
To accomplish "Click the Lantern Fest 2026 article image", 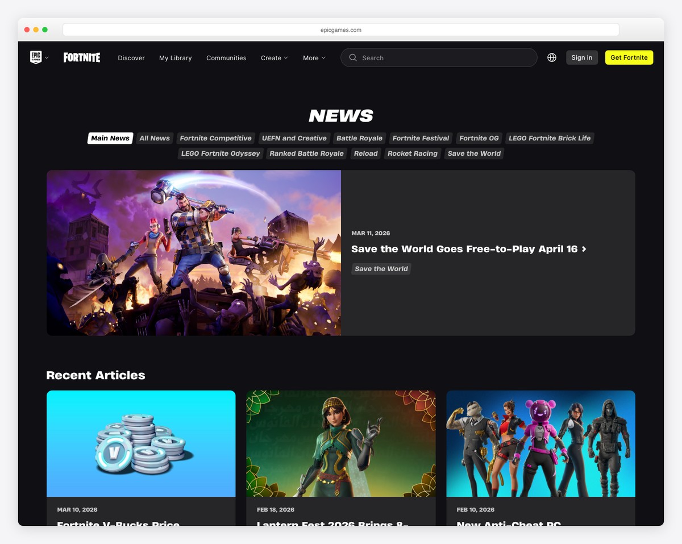I will tap(340, 443).
